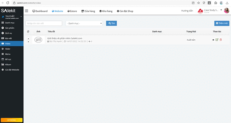This screenshot has height=123, width=231.
Task: Click the site padlock security icon
Action: pos(14,3)
